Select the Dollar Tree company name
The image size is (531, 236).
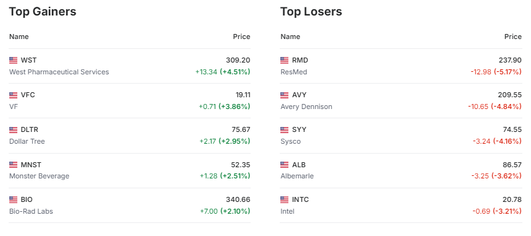pos(27,141)
